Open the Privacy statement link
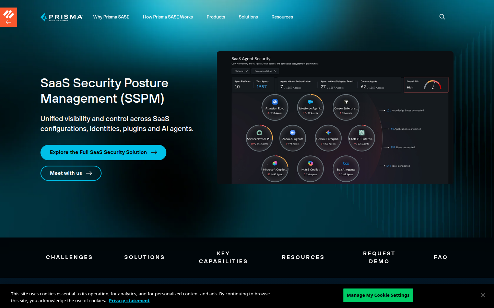This screenshot has height=308, width=494. click(x=129, y=301)
